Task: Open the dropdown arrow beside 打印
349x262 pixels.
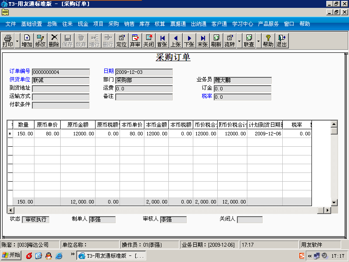Action: pyautogui.click(x=17, y=41)
